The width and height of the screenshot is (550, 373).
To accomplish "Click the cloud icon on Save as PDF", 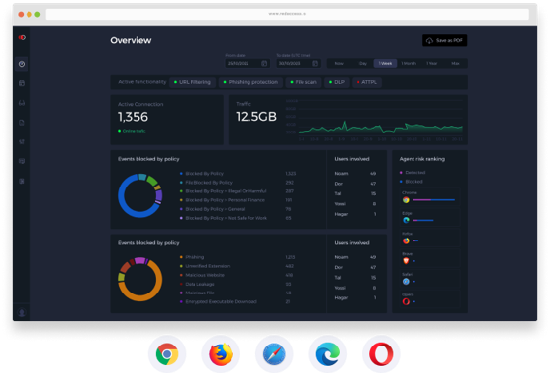I will [429, 40].
